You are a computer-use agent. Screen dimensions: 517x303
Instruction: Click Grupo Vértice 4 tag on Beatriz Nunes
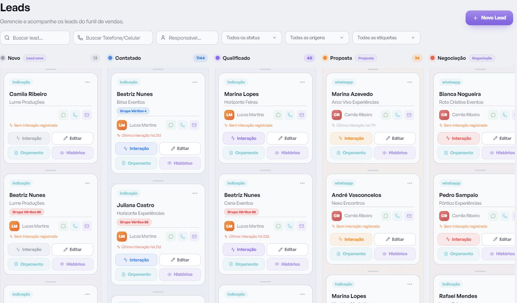pos(133,111)
